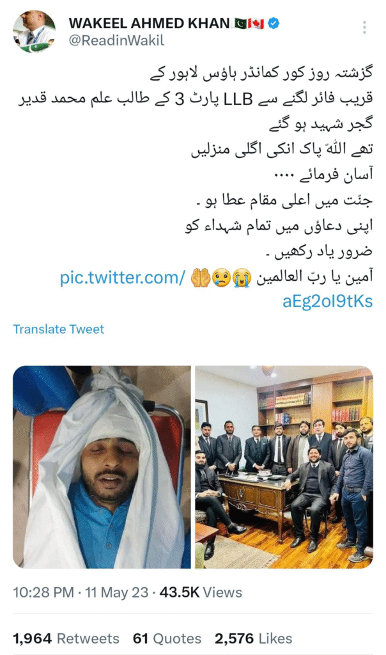View the 1,964 Retweets list
The image size is (386, 655).
(x=66, y=638)
